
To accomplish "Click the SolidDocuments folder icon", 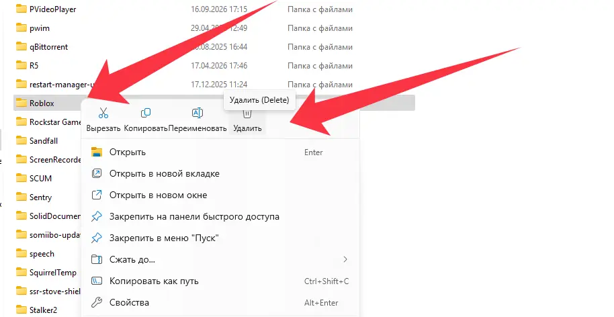I will [x=21, y=216].
